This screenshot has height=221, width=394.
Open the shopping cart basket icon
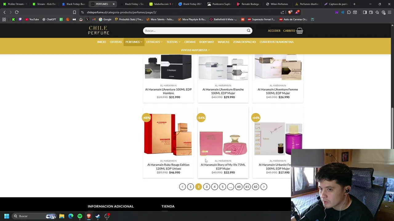[x=300, y=31]
